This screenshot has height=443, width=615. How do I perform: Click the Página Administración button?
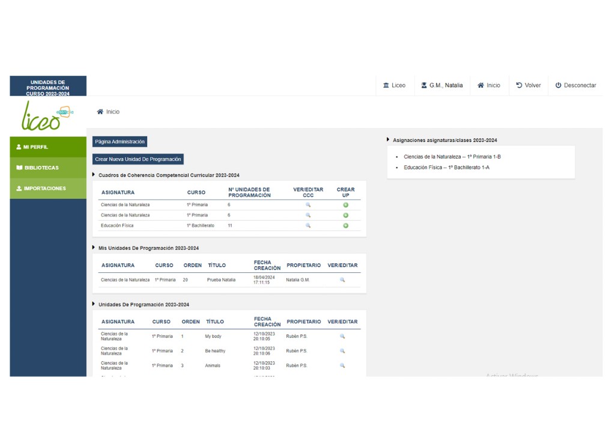click(120, 142)
